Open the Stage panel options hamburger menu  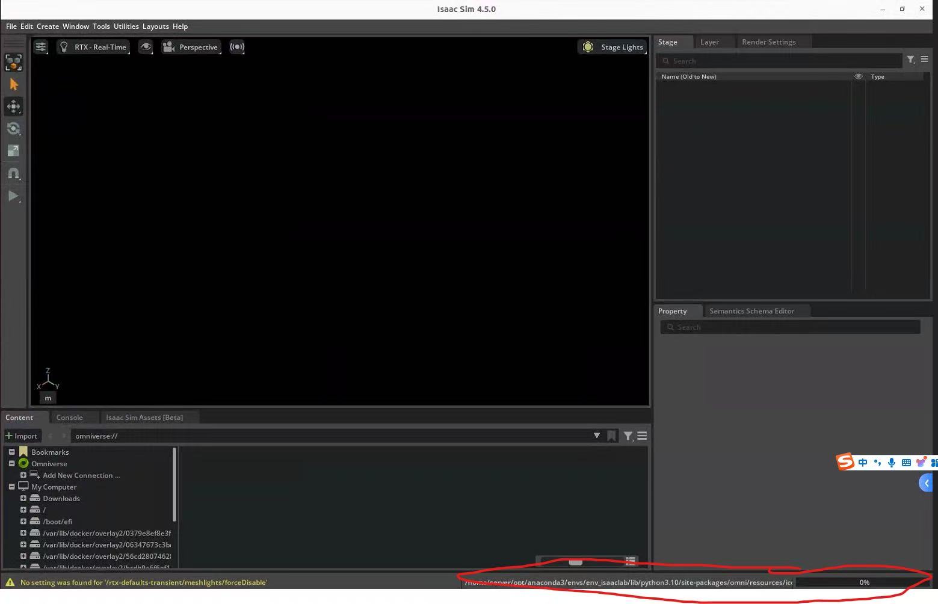925,59
